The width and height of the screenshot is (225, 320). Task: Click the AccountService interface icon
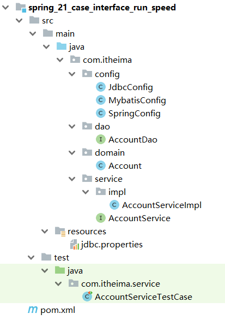tap(101, 218)
